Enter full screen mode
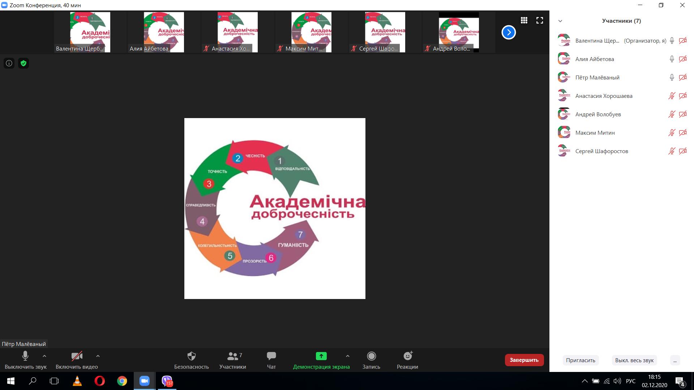The height and width of the screenshot is (390, 694). (x=540, y=21)
